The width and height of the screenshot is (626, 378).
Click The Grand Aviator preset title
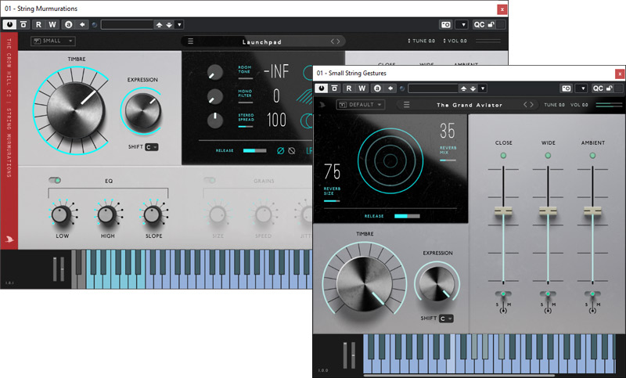click(468, 105)
